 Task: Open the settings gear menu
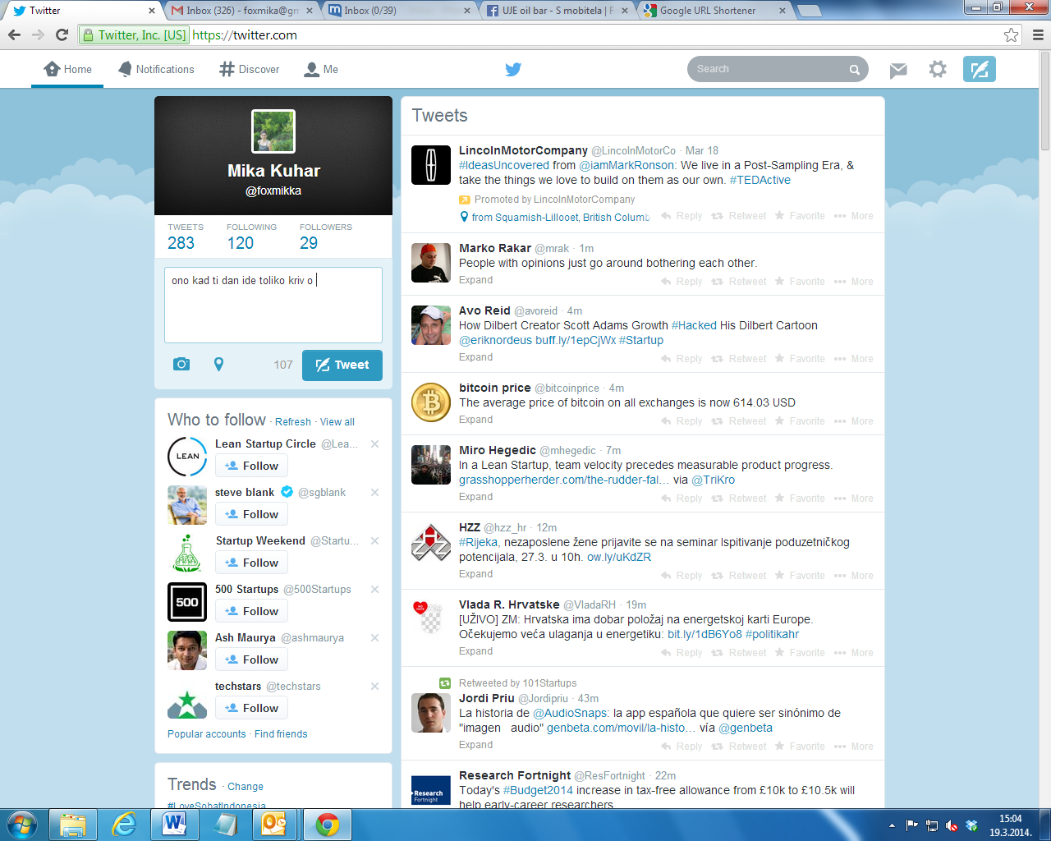[938, 69]
